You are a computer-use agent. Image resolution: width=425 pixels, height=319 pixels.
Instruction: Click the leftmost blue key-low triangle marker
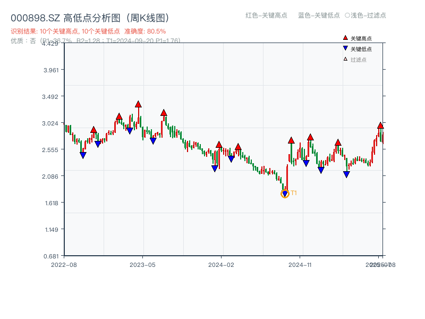tap(83, 155)
